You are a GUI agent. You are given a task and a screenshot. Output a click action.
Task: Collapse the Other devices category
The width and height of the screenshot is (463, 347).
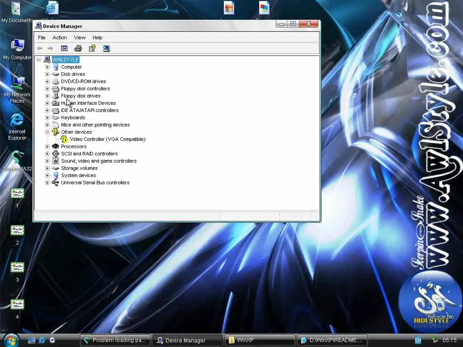[47, 132]
